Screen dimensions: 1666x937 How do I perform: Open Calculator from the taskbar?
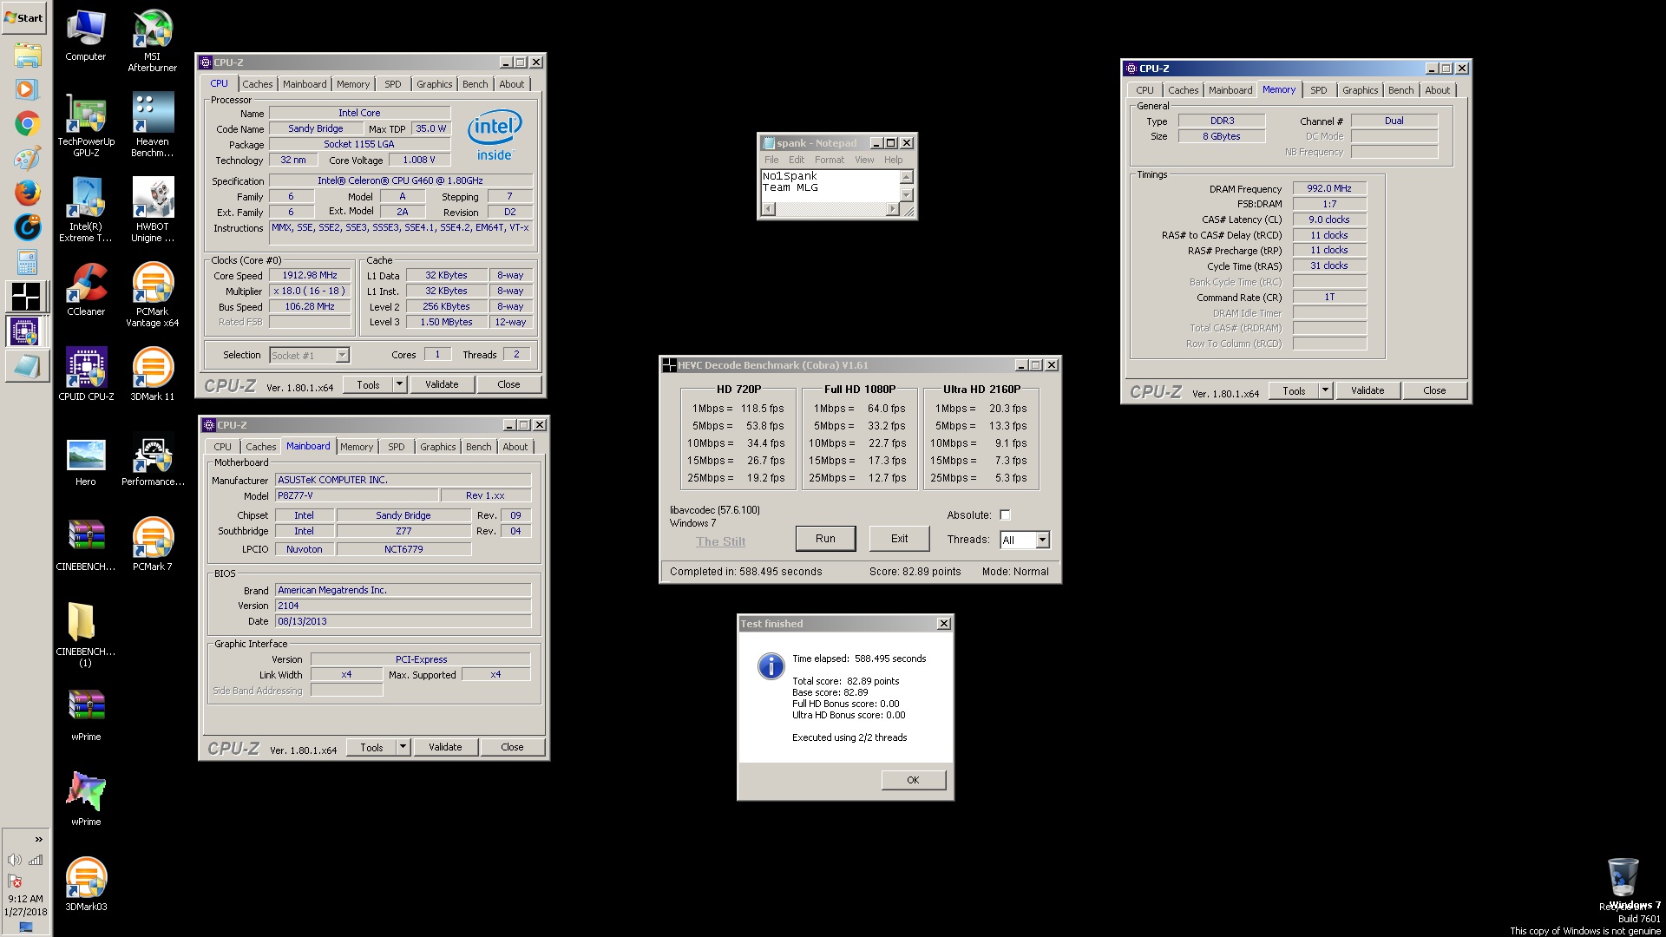click(x=27, y=261)
